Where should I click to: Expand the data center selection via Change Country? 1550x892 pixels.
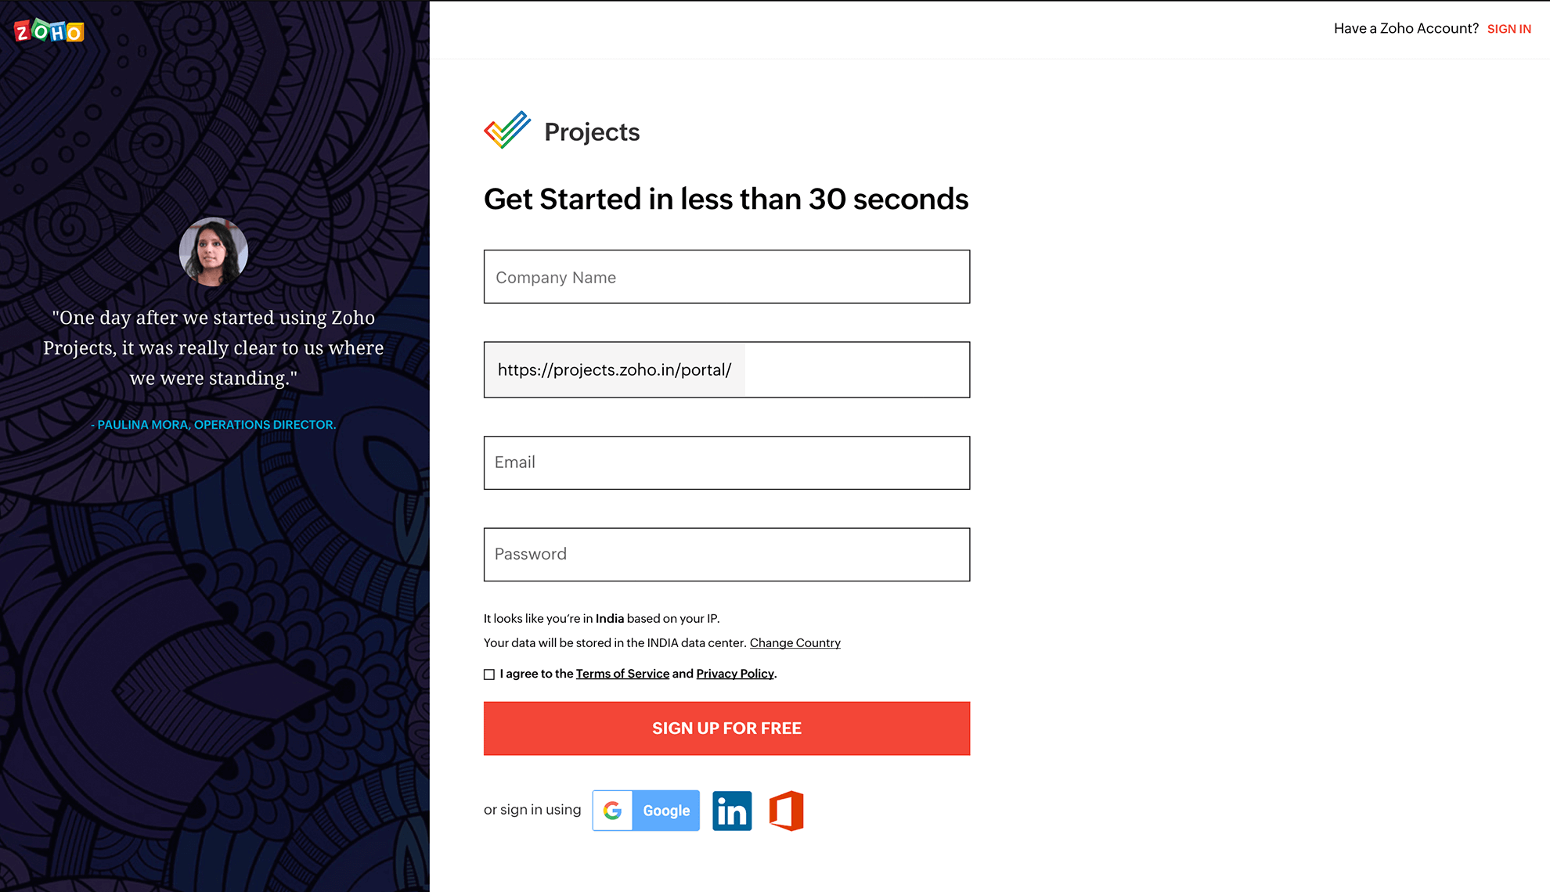click(x=795, y=642)
